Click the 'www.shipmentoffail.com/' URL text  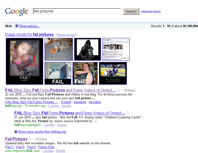coord(22,151)
